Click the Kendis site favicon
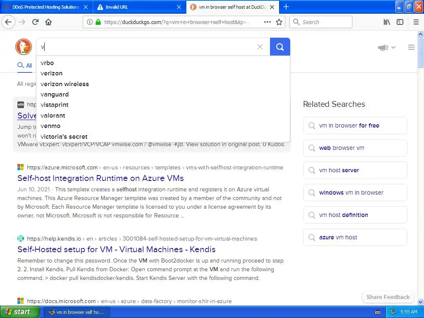 (x=21, y=238)
